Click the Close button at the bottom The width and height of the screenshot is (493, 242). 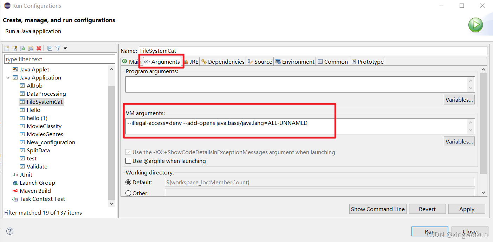[469, 232]
